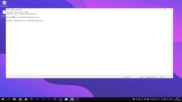Click 'UTF-8' encoding in status bar
This screenshot has height=102, width=182.
(162, 77)
